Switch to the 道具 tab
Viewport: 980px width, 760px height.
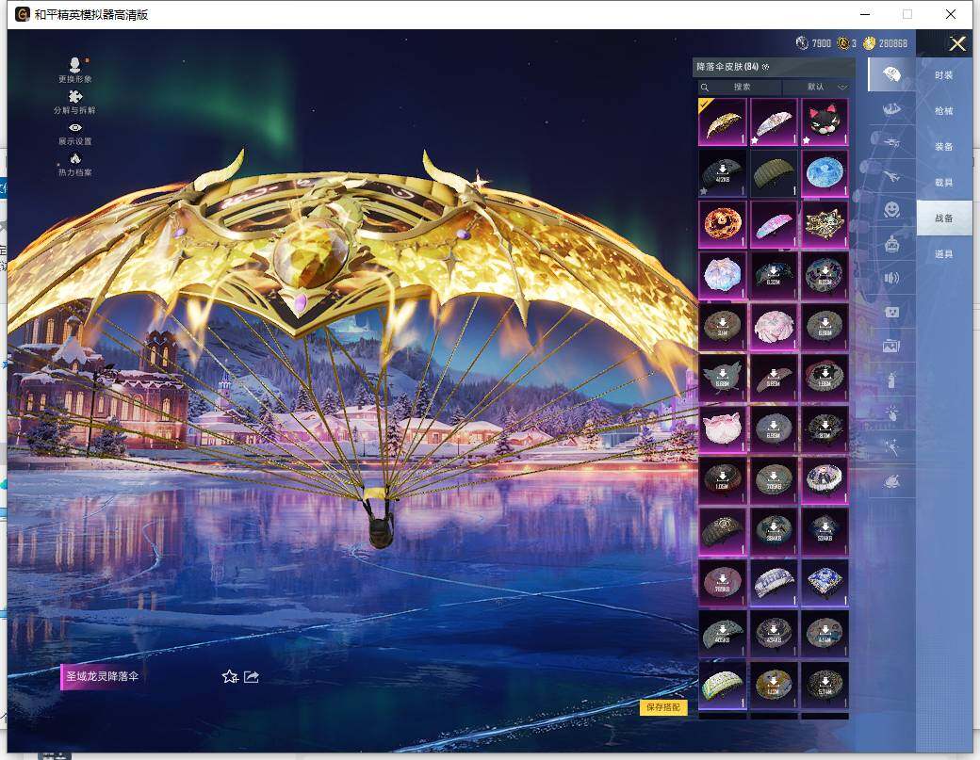pos(944,253)
